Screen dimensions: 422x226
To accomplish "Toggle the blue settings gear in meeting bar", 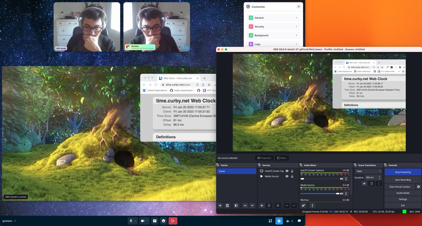I will click(279, 221).
